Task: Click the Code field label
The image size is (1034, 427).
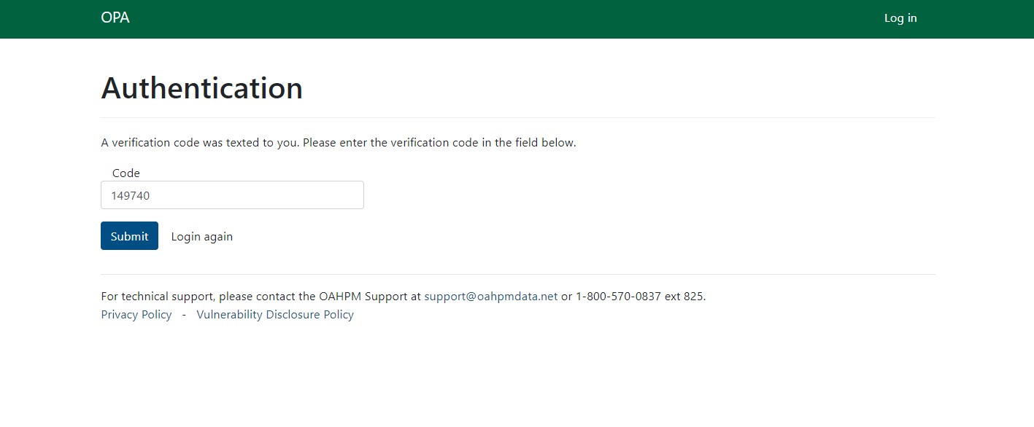Action: click(x=126, y=173)
